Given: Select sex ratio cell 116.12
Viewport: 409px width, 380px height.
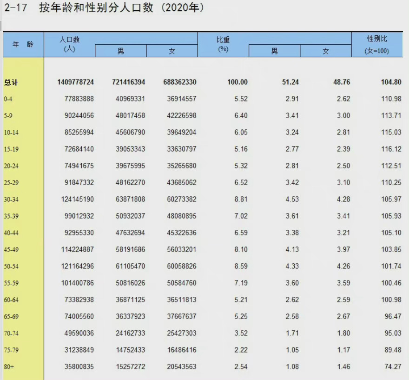Looking at the screenshot, I should pyautogui.click(x=391, y=149).
